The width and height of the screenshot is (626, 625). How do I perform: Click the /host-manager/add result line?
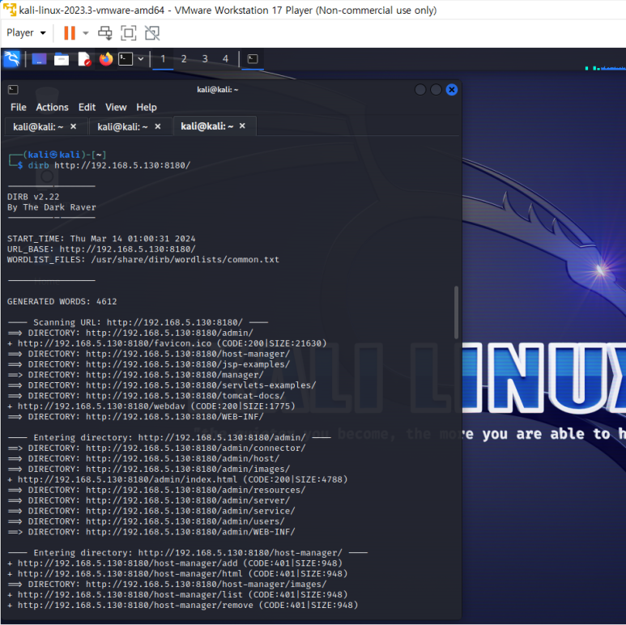[175, 563]
